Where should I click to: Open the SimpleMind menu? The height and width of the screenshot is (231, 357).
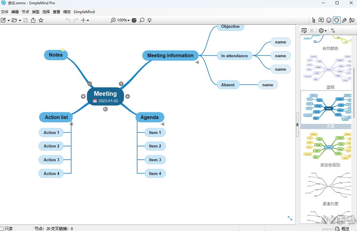84,12
